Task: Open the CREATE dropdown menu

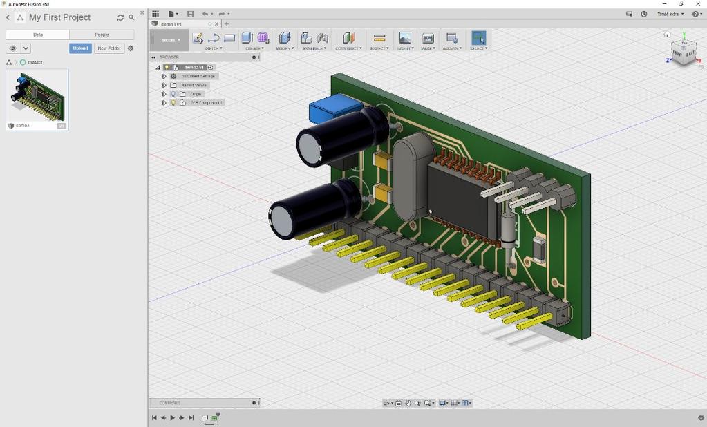Action: [255, 48]
